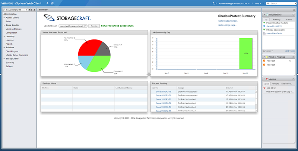Select the All (1) alarms tab

(267, 84)
